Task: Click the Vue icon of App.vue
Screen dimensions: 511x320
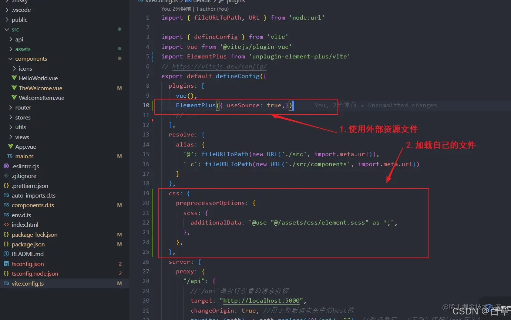Action: 10,147
